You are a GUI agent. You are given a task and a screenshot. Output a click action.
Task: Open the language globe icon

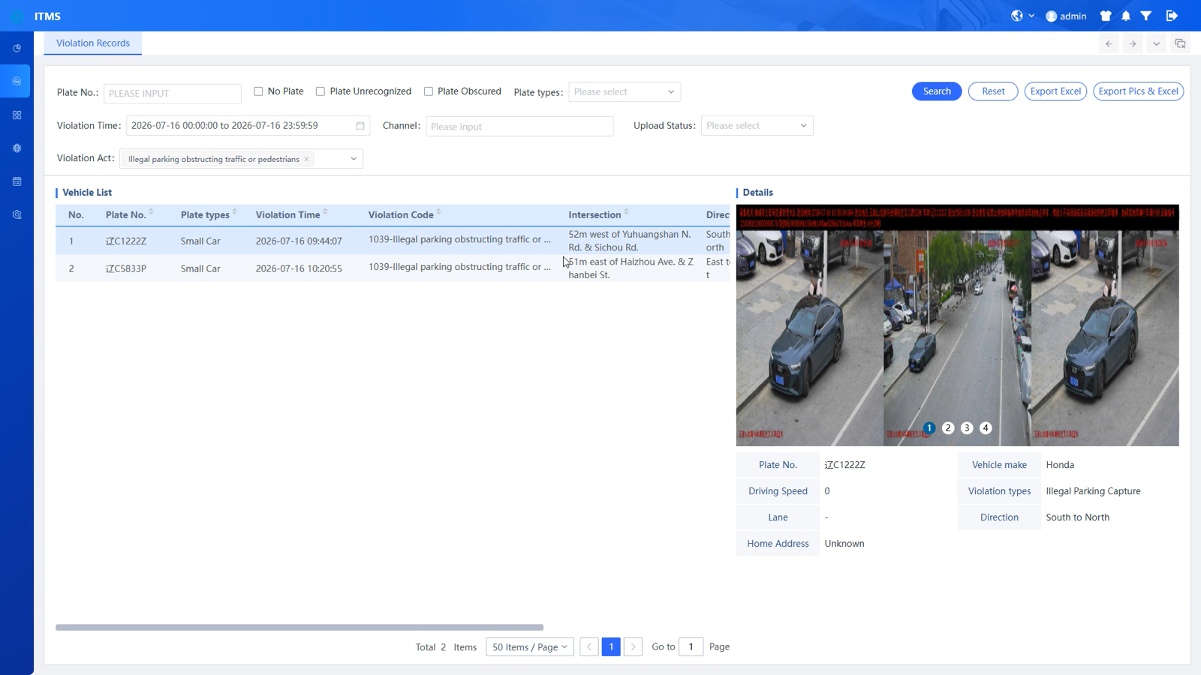click(x=1017, y=16)
